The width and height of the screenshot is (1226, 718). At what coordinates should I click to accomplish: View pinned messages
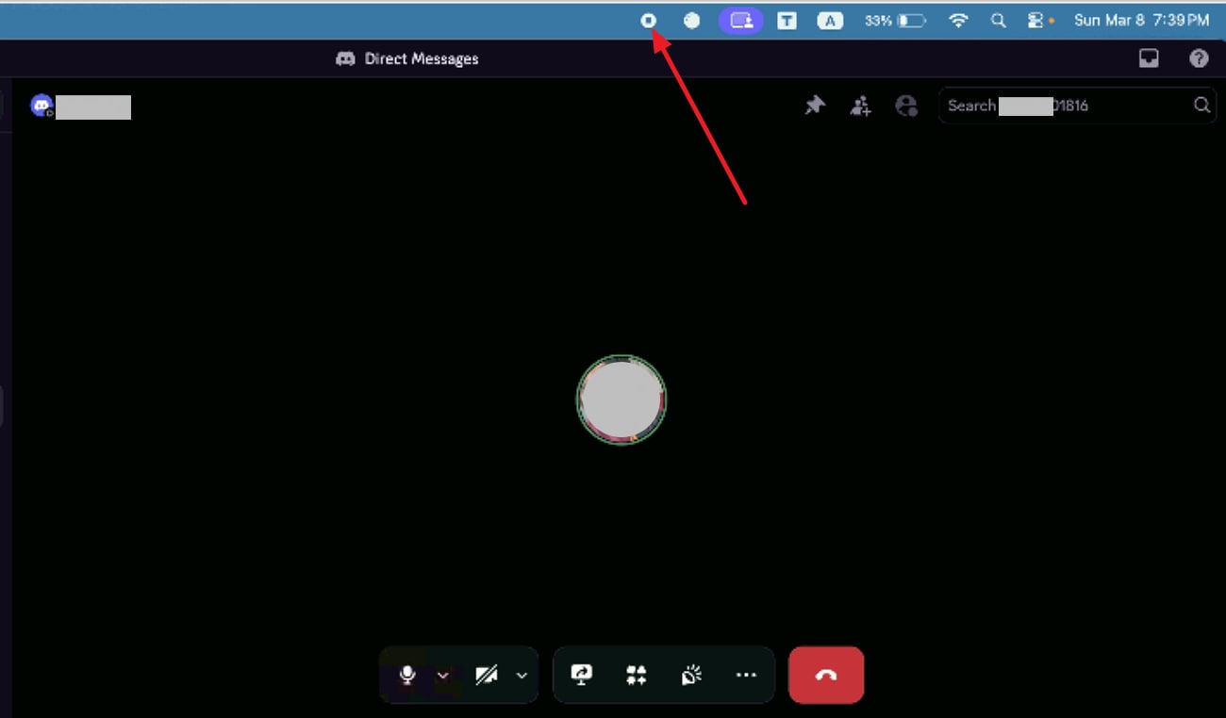(x=815, y=106)
